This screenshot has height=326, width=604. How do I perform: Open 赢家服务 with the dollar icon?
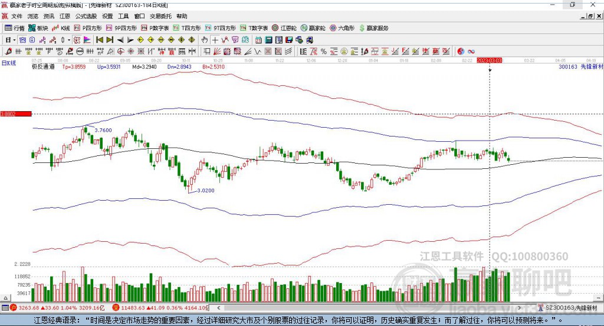coord(373,28)
